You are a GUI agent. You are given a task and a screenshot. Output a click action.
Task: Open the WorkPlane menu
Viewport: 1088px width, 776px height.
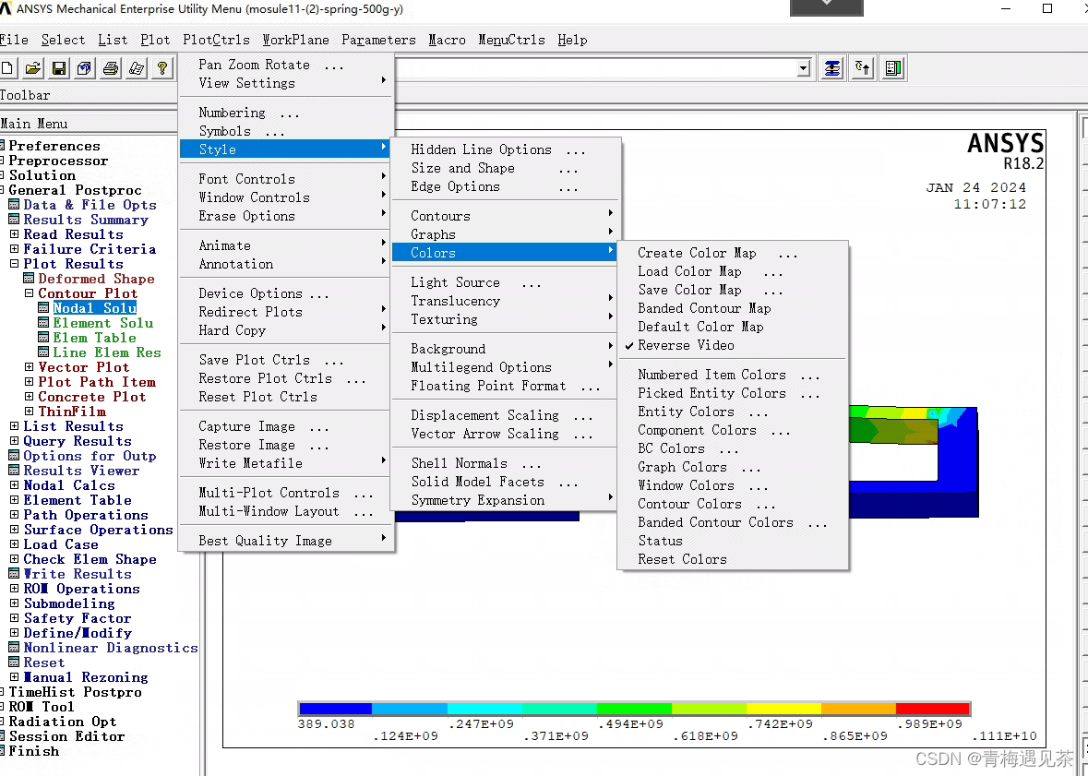click(x=295, y=40)
